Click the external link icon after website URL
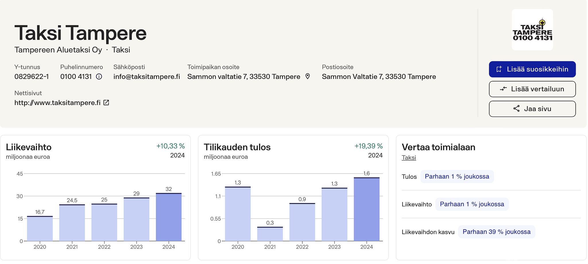The image size is (588, 264). point(106,102)
